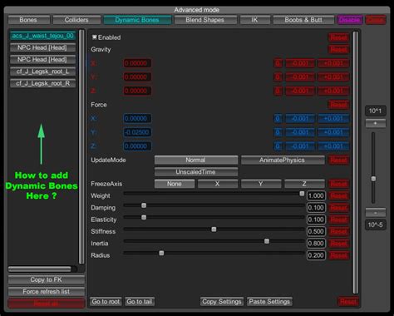This screenshot has width=394, height=316.
Task: Click the plus button below 10^1
Action: pos(376,123)
